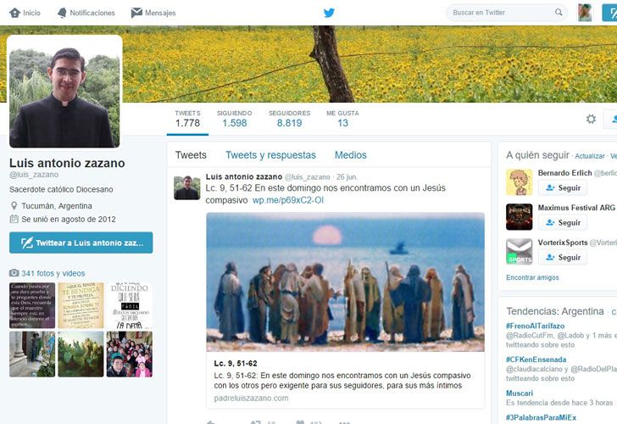Open the green plants media thumbnail

coord(81,354)
